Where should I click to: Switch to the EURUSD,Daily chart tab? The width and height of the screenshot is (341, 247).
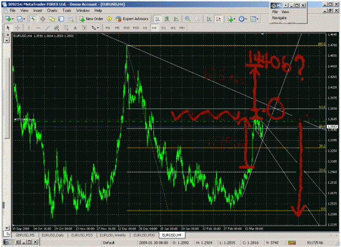click(53, 235)
